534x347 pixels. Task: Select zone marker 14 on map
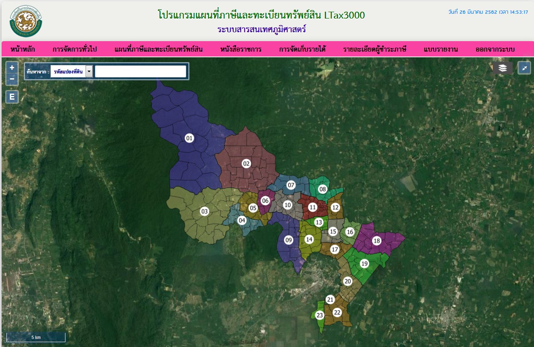[309, 239]
